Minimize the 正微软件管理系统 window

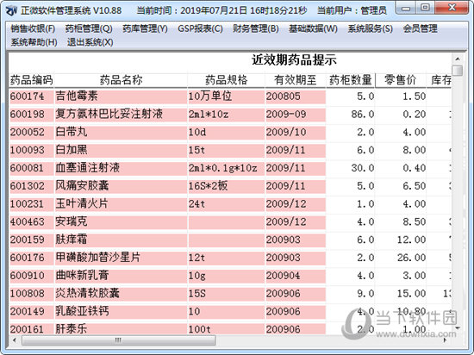pos(406,8)
